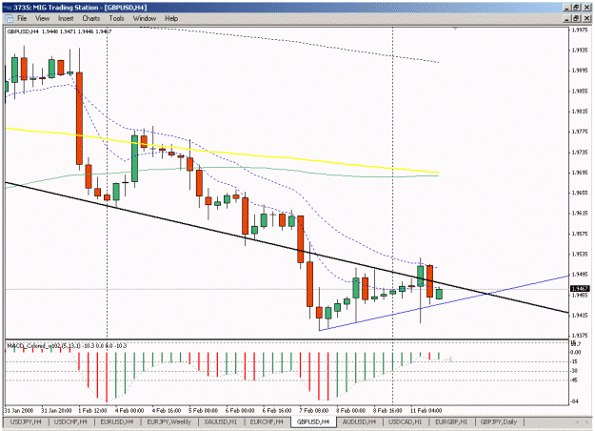Minimize the inner GBPUSD chart window
Screen dimensions: 595x431
[567, 18]
